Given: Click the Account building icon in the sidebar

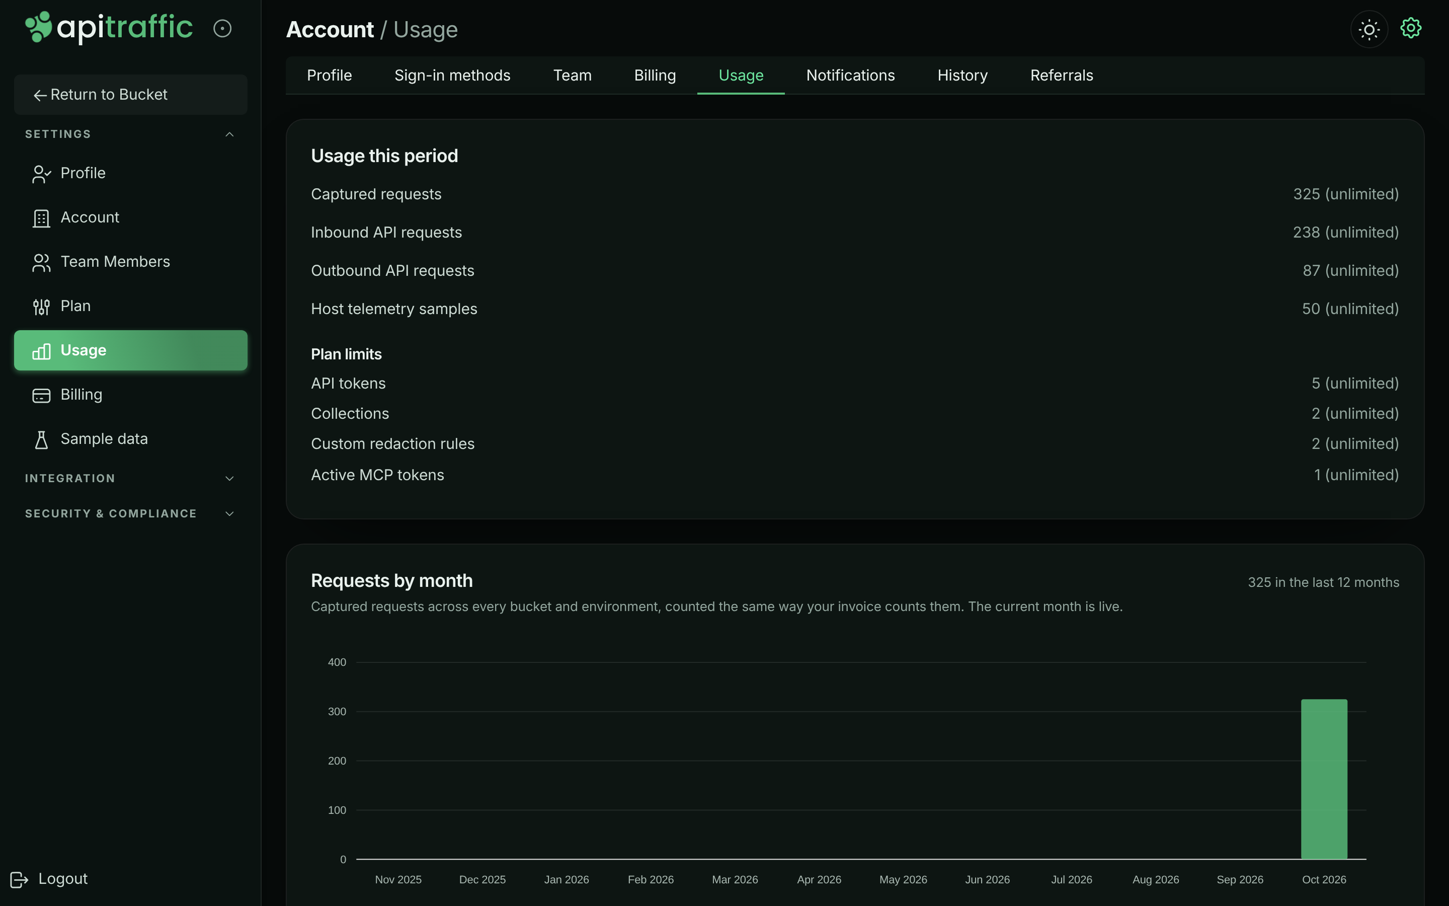Looking at the screenshot, I should click(41, 218).
